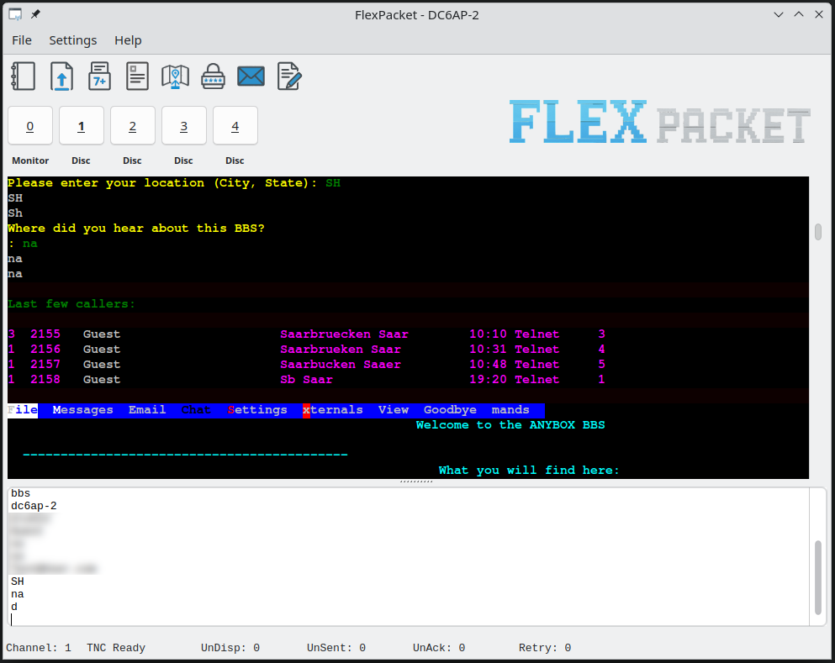Click the input pane scrollbar handle
The image size is (835, 663).
click(x=818, y=576)
